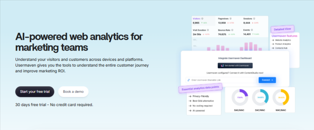
Task: Select the Visitors metric tab
Action: click(x=204, y=21)
